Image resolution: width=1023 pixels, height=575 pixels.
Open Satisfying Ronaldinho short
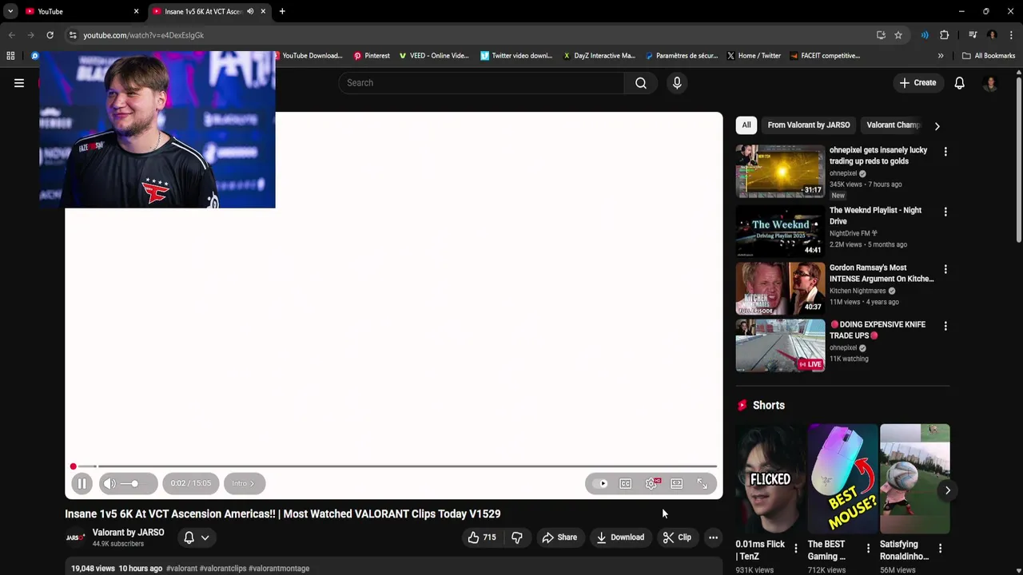tap(914, 478)
